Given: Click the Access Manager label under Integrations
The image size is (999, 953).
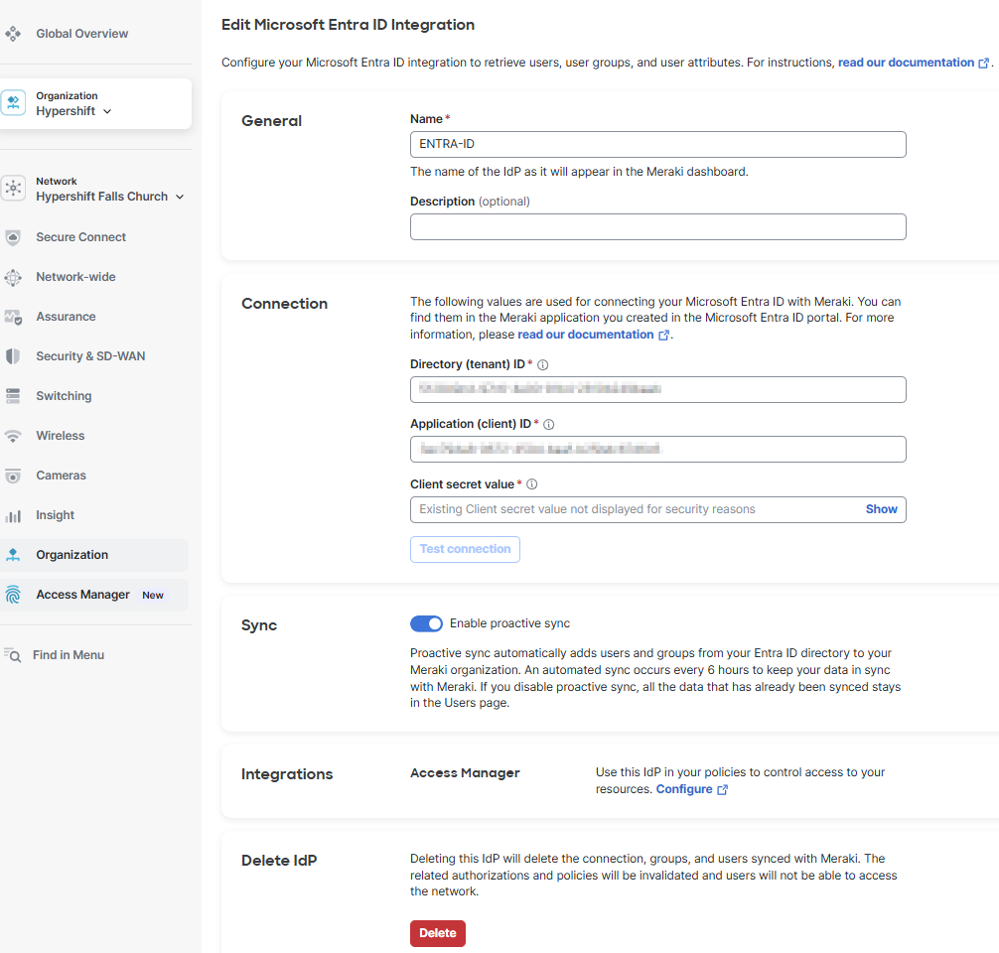Looking at the screenshot, I should [465, 772].
